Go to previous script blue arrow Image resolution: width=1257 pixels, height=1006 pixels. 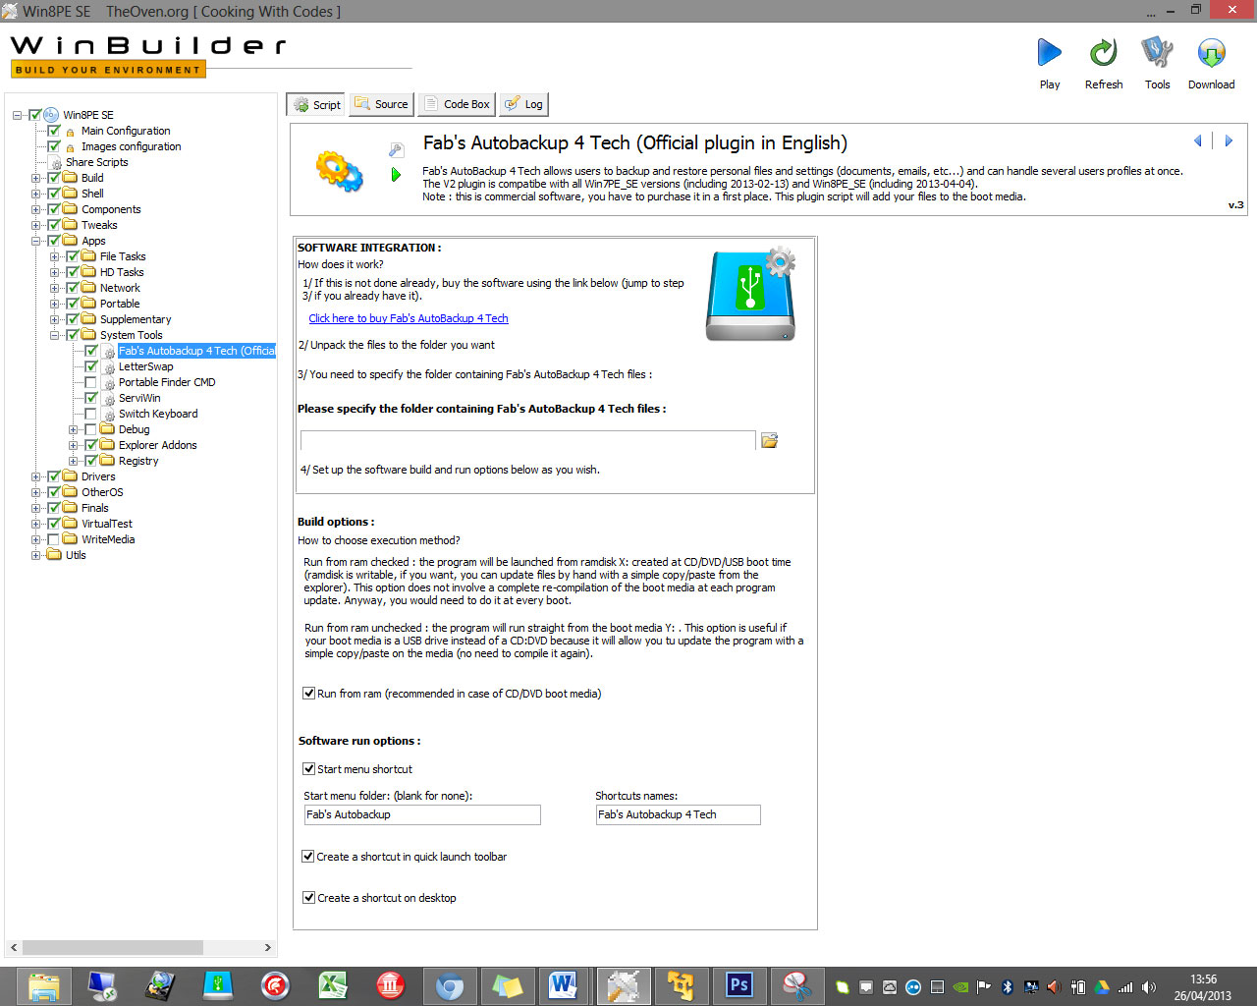pyautogui.click(x=1198, y=141)
